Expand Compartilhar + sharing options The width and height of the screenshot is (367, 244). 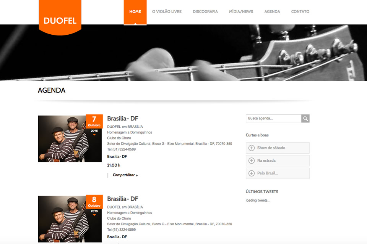(125, 175)
